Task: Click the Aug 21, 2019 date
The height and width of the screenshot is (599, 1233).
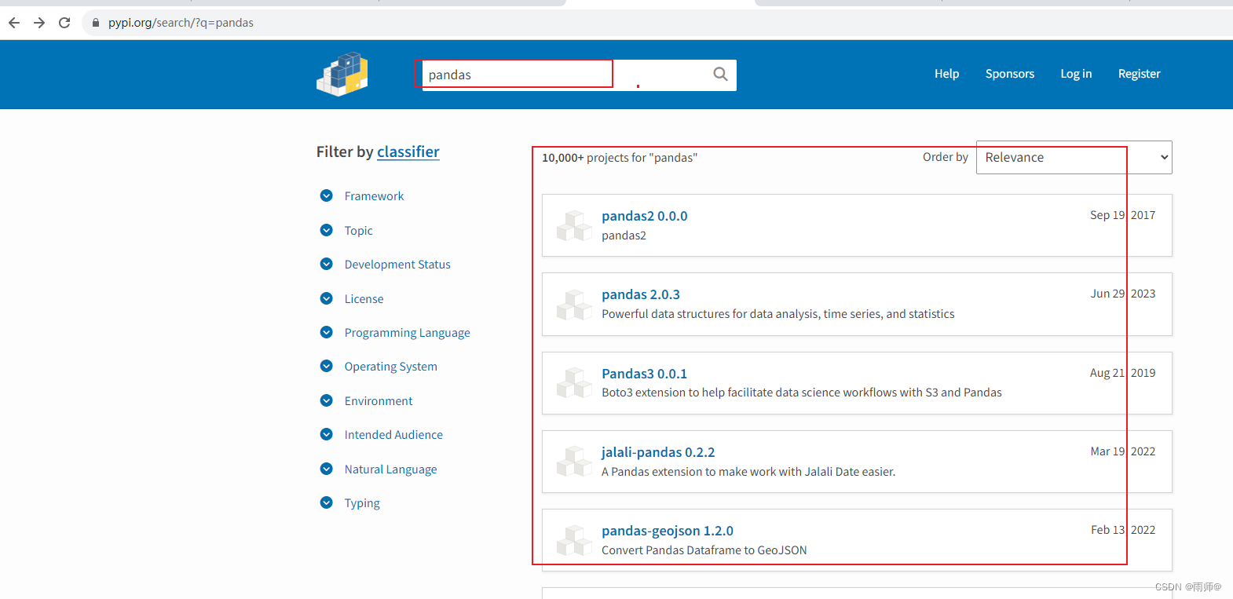Action: (1122, 373)
